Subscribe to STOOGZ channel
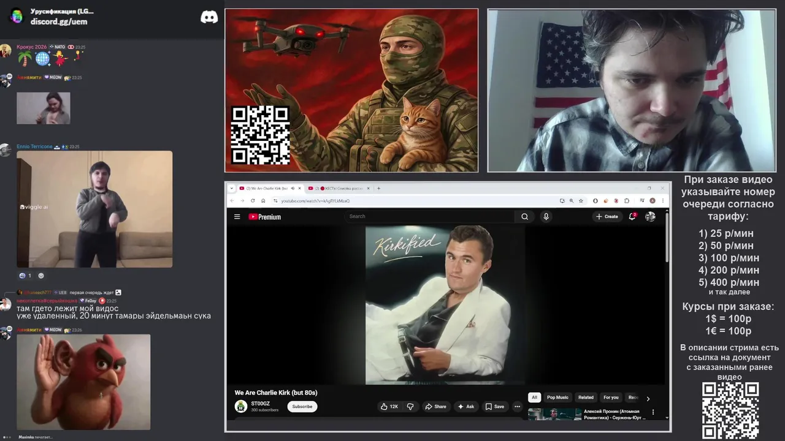Image resolution: width=785 pixels, height=441 pixels. tap(302, 407)
